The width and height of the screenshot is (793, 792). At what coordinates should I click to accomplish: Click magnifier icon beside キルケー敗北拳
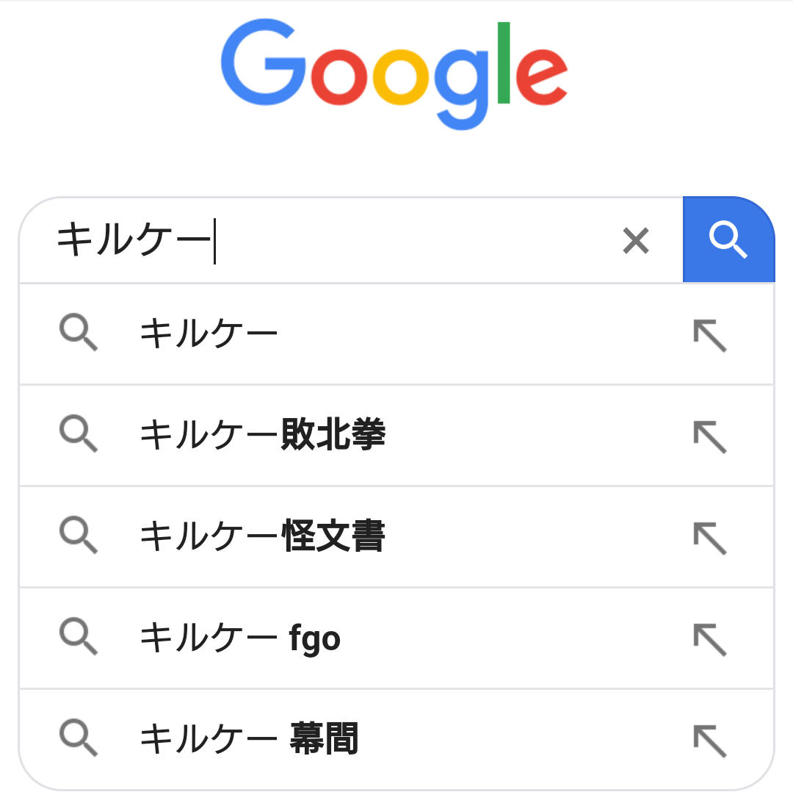pos(78,433)
